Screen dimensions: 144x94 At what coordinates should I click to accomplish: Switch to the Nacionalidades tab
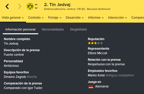[53, 29]
